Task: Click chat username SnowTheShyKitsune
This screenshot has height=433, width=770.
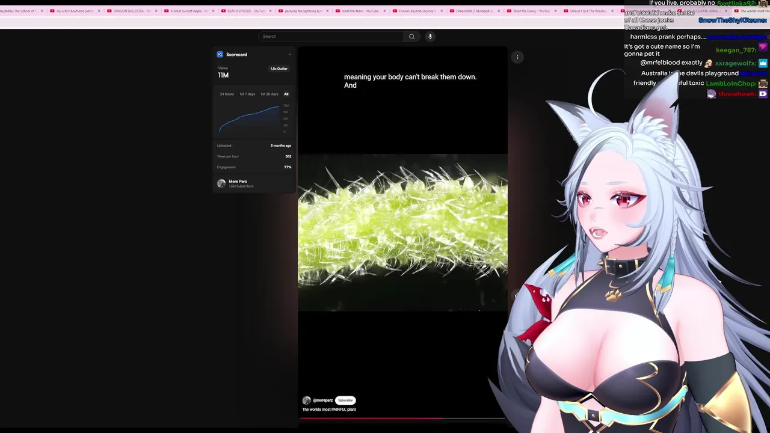Action: [x=732, y=20]
